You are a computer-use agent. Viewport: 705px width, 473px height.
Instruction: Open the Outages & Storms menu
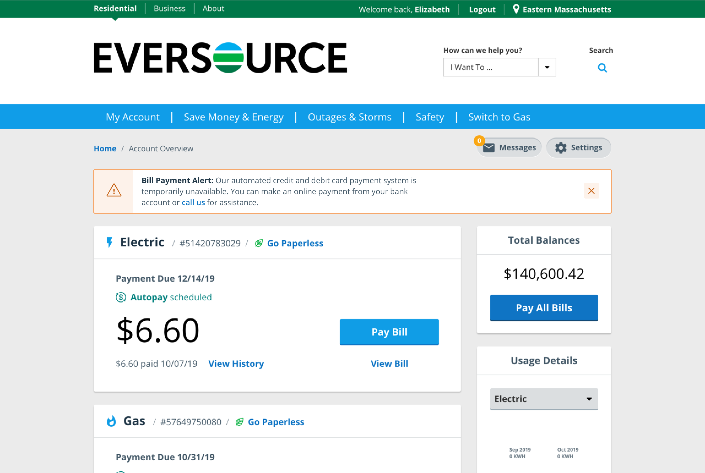(x=349, y=117)
